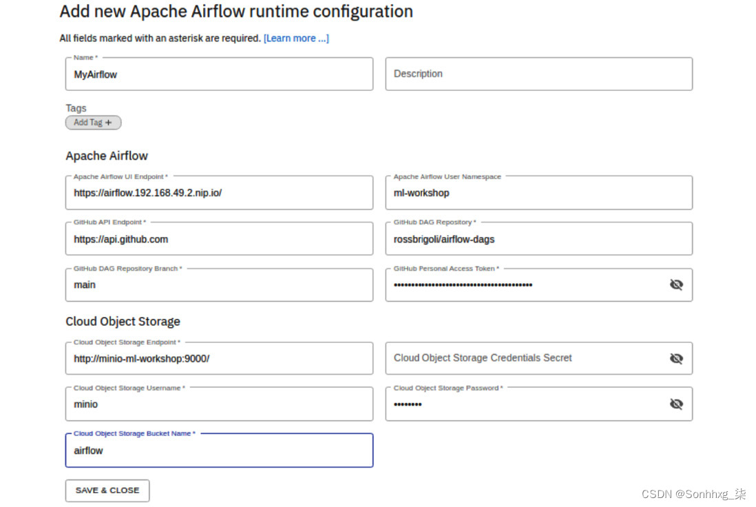Select the Cloud Object Storage Username field

coord(219,404)
